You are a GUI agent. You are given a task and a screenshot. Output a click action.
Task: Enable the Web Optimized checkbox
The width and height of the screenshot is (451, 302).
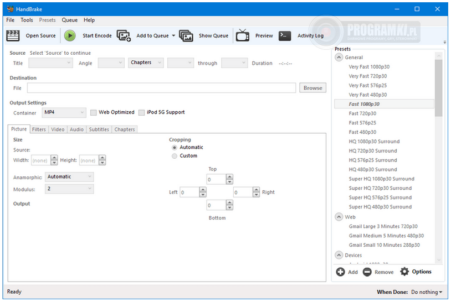(x=93, y=112)
